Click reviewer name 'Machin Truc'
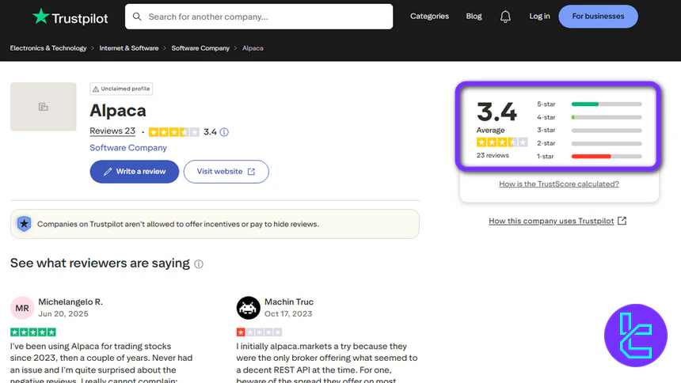 click(x=289, y=301)
